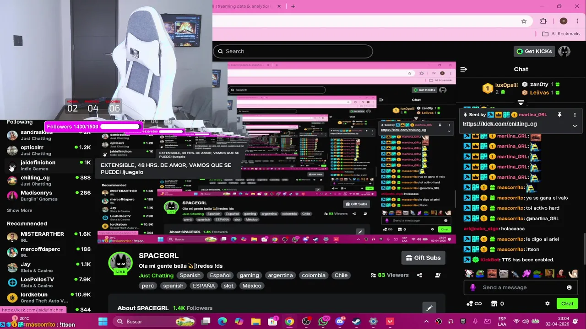This screenshot has height=329, width=586.
Task: Open the Just Chatting category link
Action: [156, 276]
